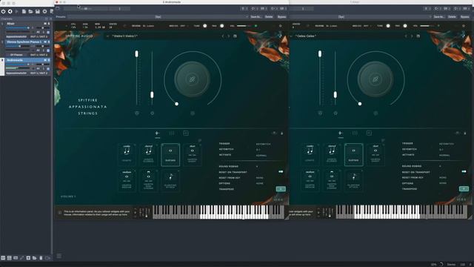The image size is (474, 267).
Task: Click the new document icon in the host toolbar
Action: 24,12
